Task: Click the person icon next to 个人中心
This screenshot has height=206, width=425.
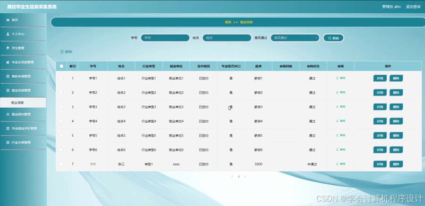Action: tap(8, 34)
